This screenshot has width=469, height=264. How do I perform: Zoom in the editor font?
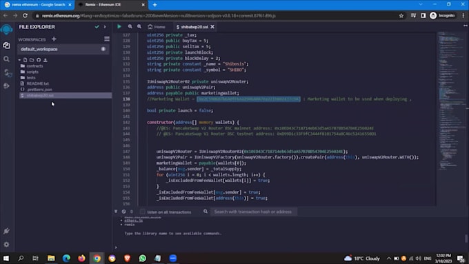(139, 27)
